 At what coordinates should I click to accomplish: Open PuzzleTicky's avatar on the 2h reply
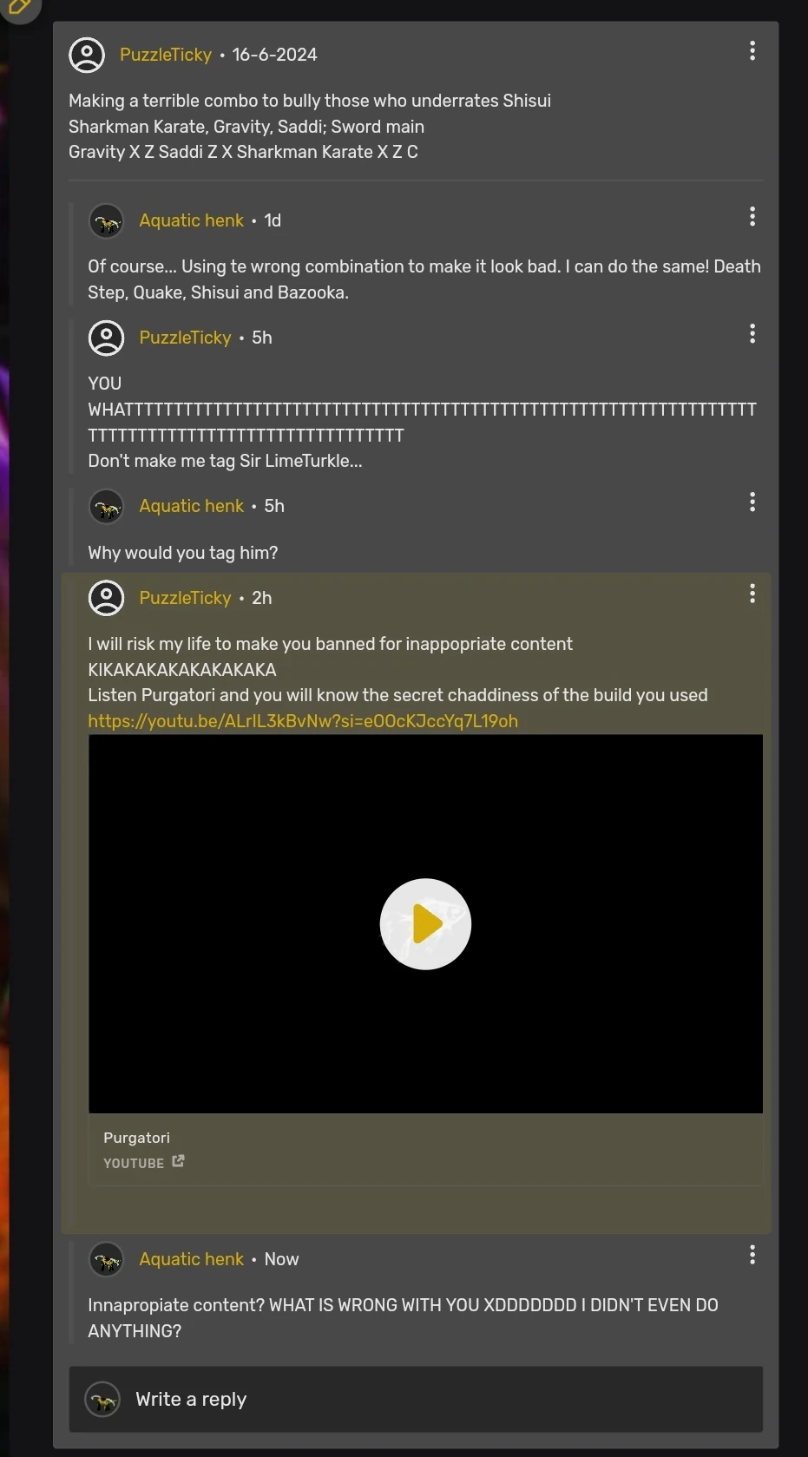click(107, 598)
